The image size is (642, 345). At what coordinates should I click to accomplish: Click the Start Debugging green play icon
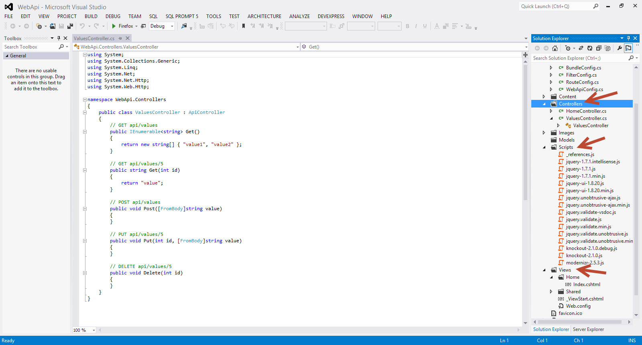pos(114,26)
